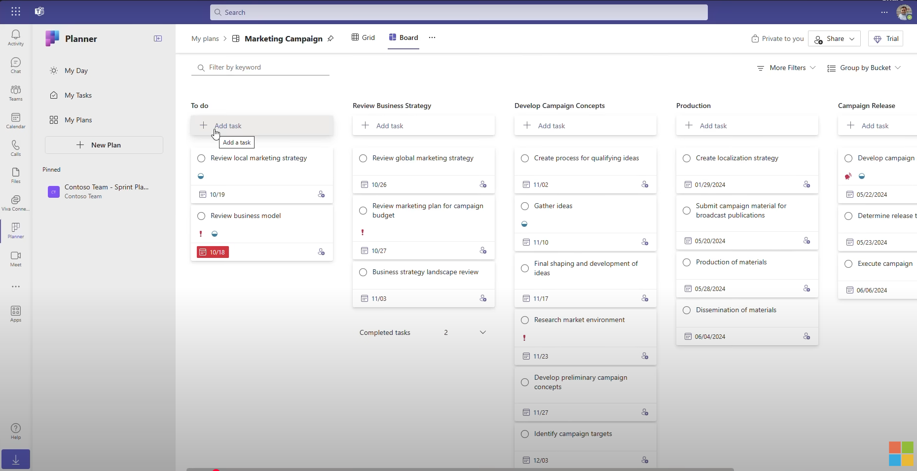Open the Calls app in the sidebar

[x=15, y=147]
